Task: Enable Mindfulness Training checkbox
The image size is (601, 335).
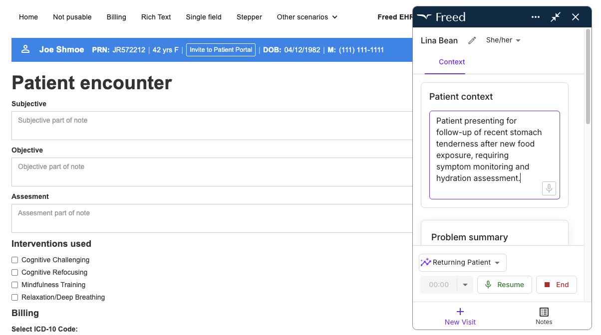Action: click(x=14, y=285)
